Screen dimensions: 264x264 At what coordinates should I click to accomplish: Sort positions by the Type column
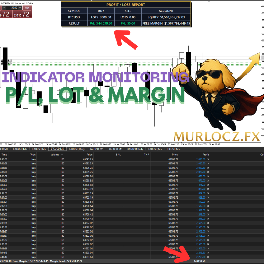(33, 155)
